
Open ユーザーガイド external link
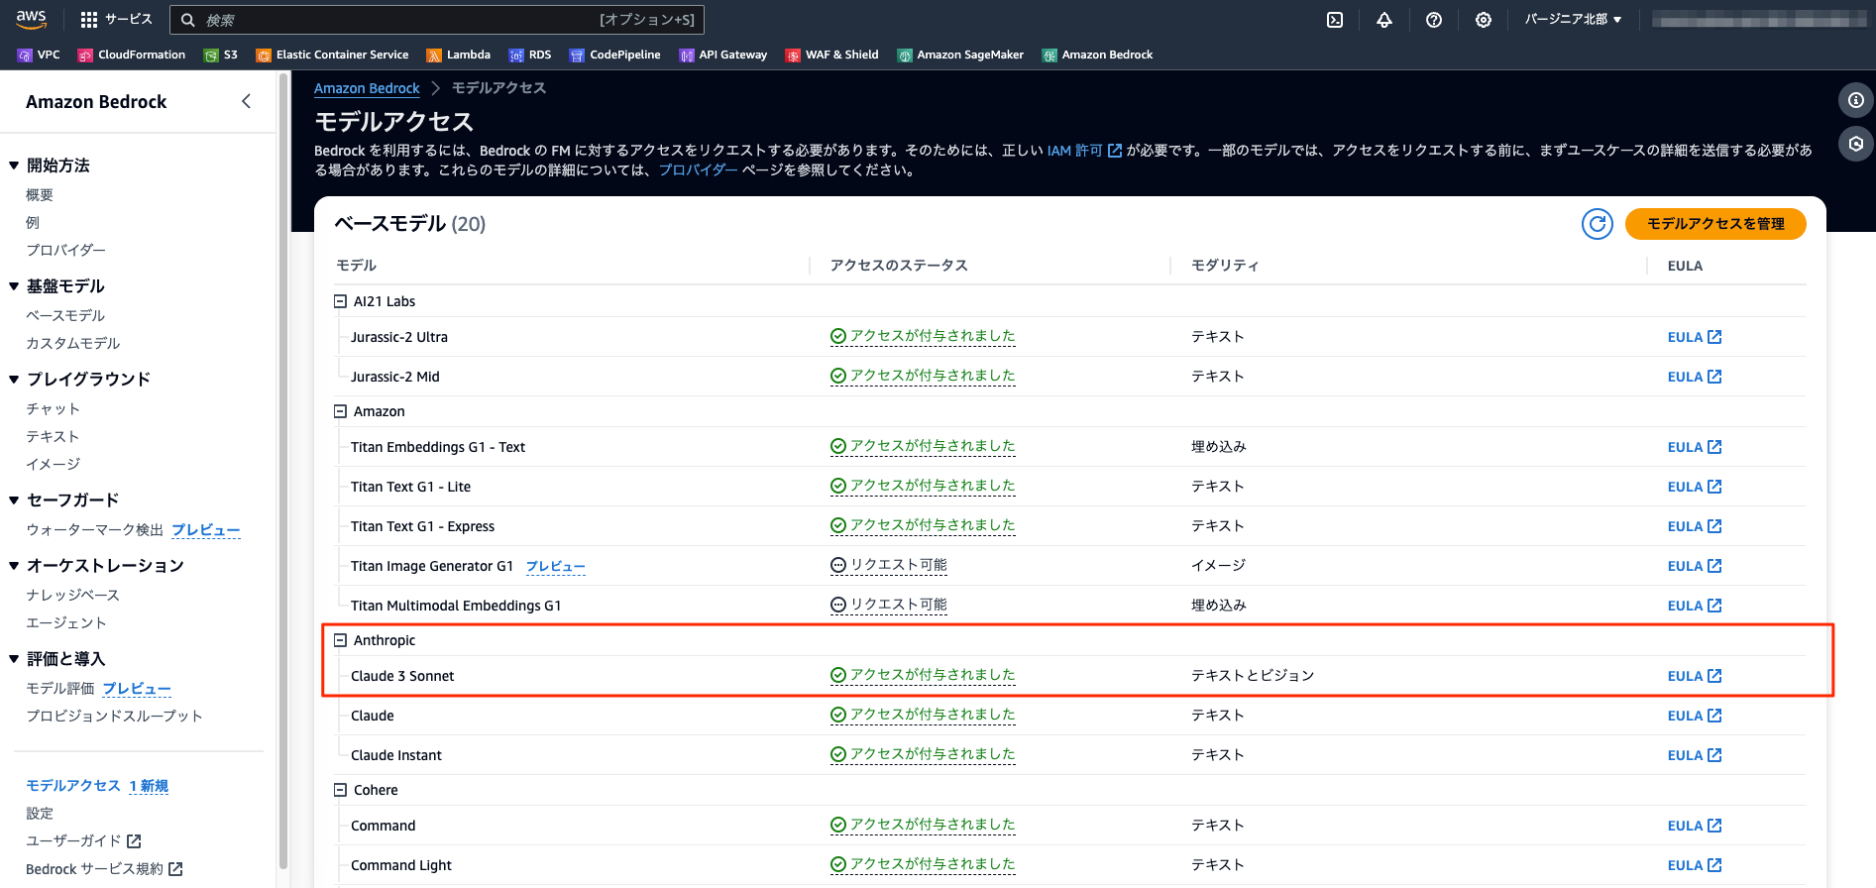coord(83,841)
